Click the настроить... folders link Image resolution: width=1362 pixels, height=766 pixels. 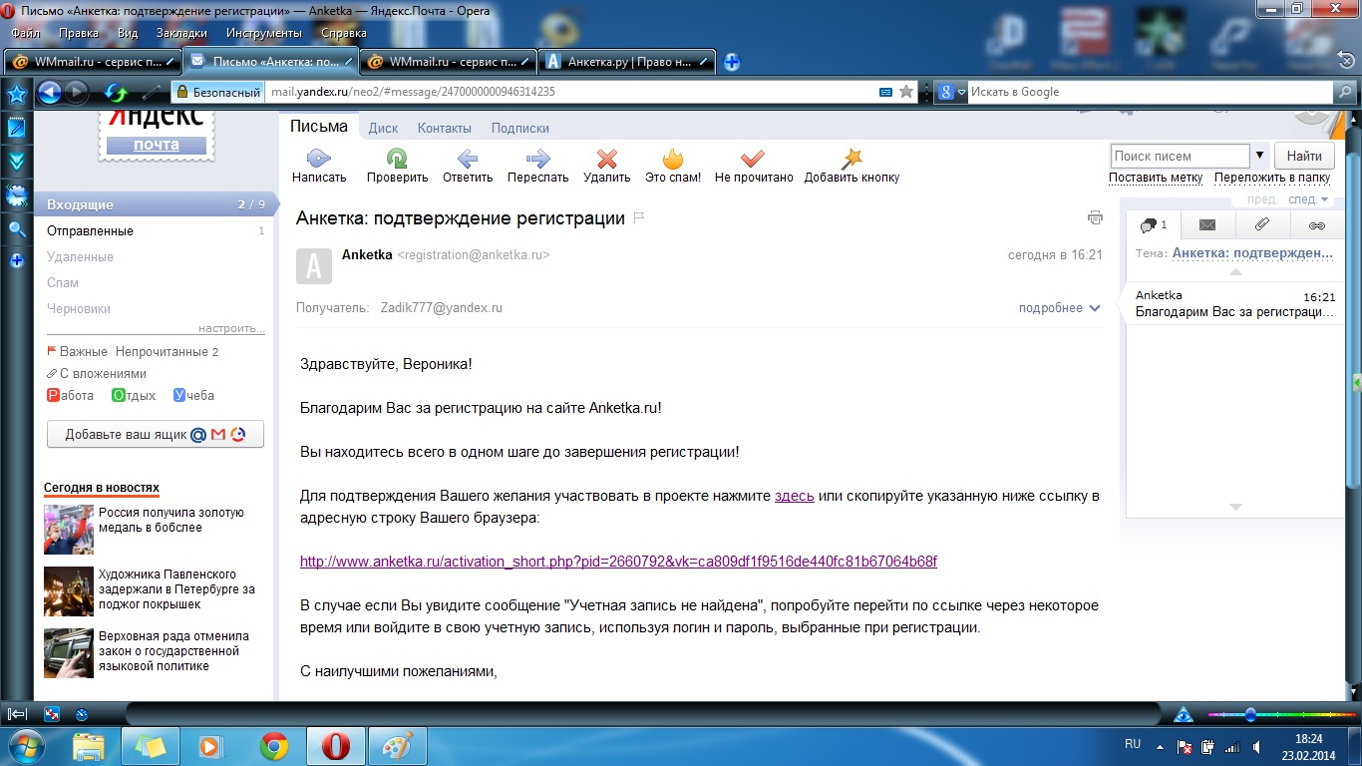[x=231, y=328]
